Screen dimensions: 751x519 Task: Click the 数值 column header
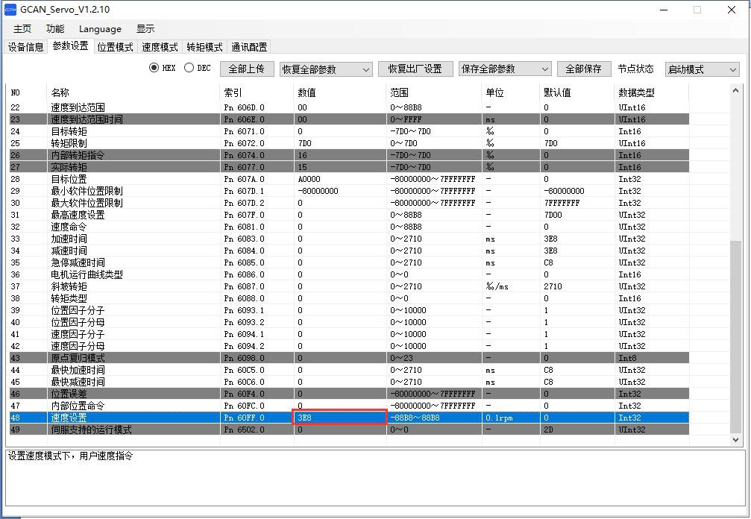[307, 92]
